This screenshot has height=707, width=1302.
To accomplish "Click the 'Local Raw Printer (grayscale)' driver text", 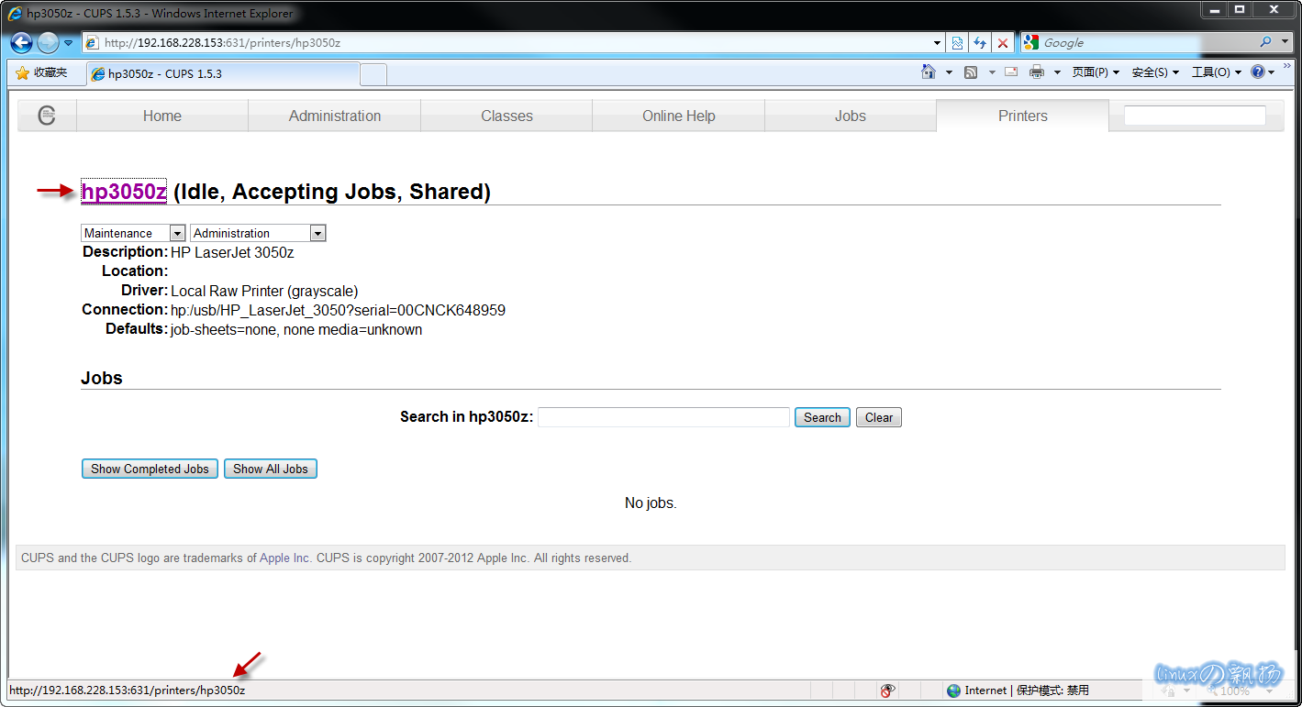I will (264, 291).
